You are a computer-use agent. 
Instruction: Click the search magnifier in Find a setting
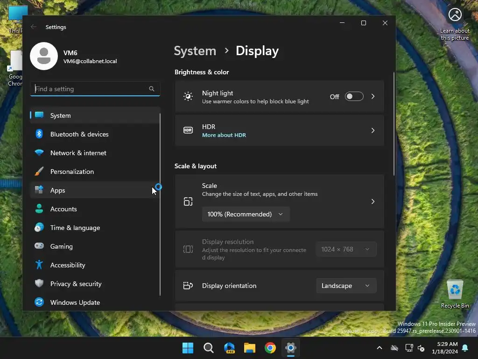152,89
